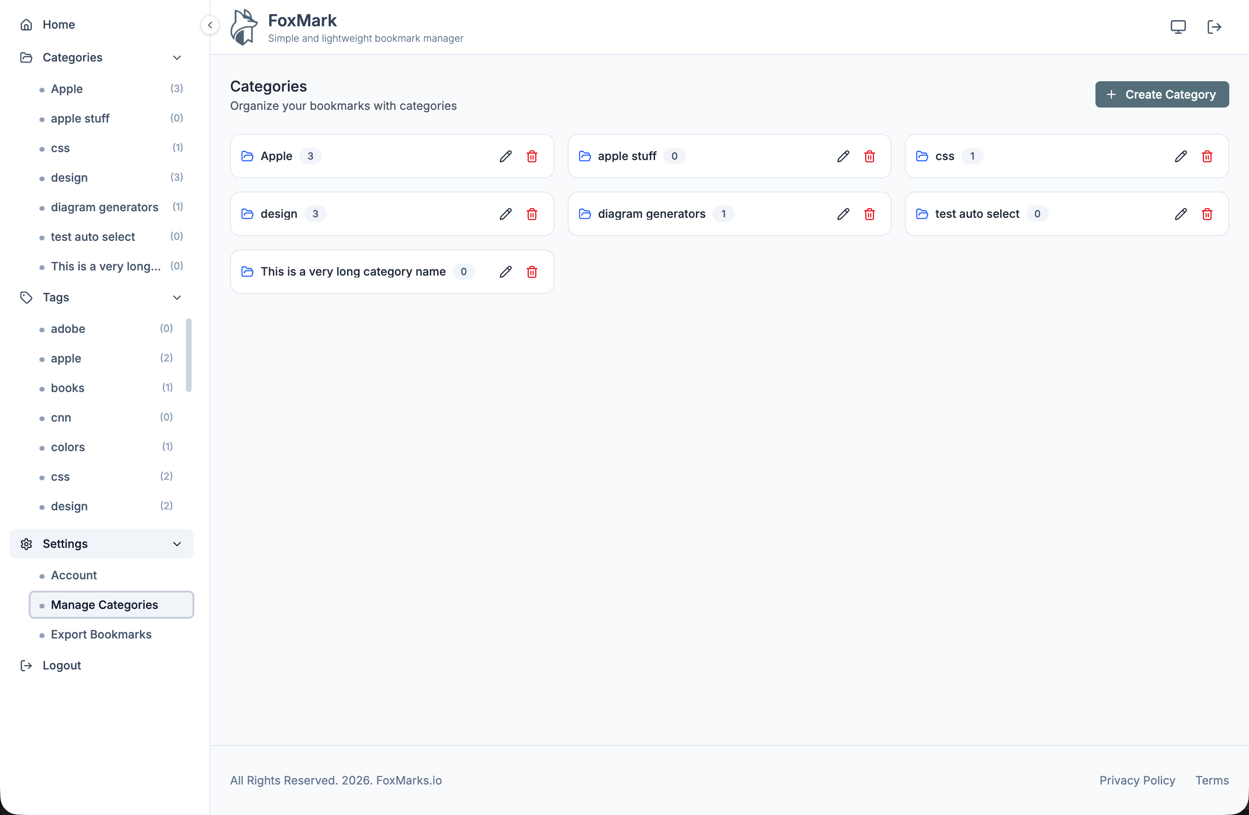Collapse the Settings section
The image size is (1249, 815).
pos(177,544)
